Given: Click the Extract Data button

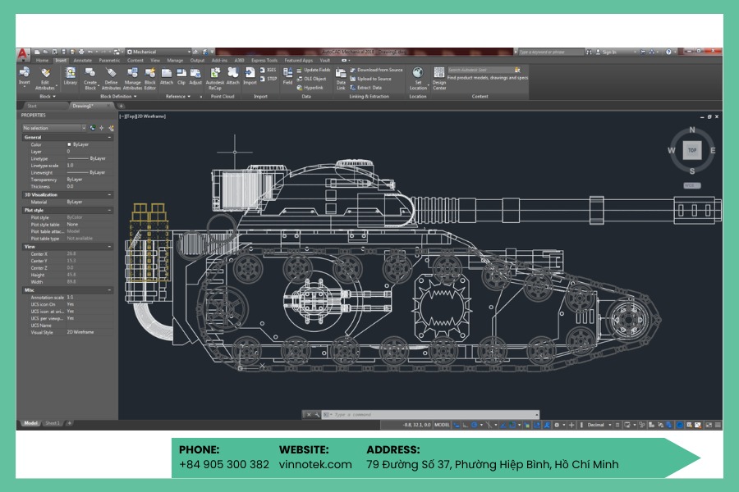Looking at the screenshot, I should click(x=365, y=88).
